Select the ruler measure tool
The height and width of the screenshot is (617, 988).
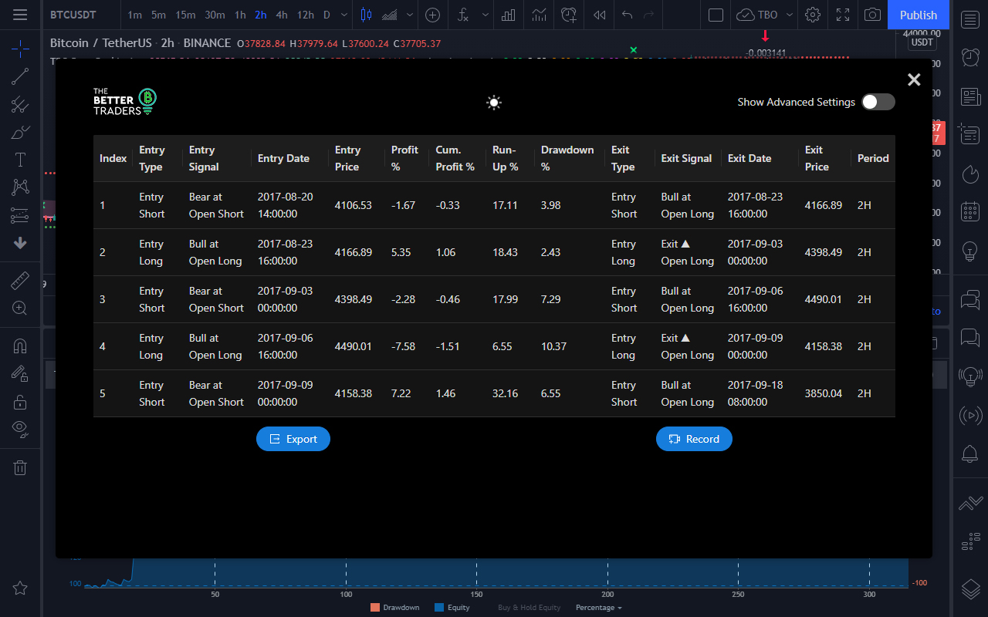point(20,280)
